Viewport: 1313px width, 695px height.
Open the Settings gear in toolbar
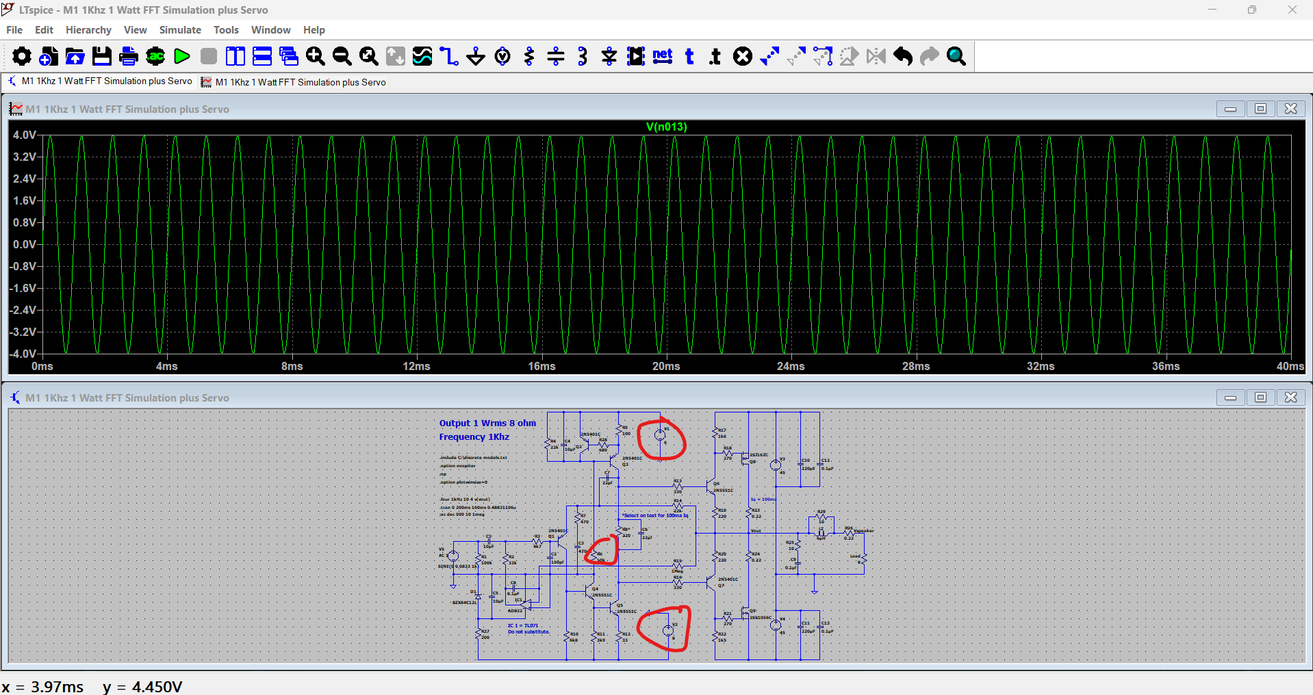click(21, 56)
